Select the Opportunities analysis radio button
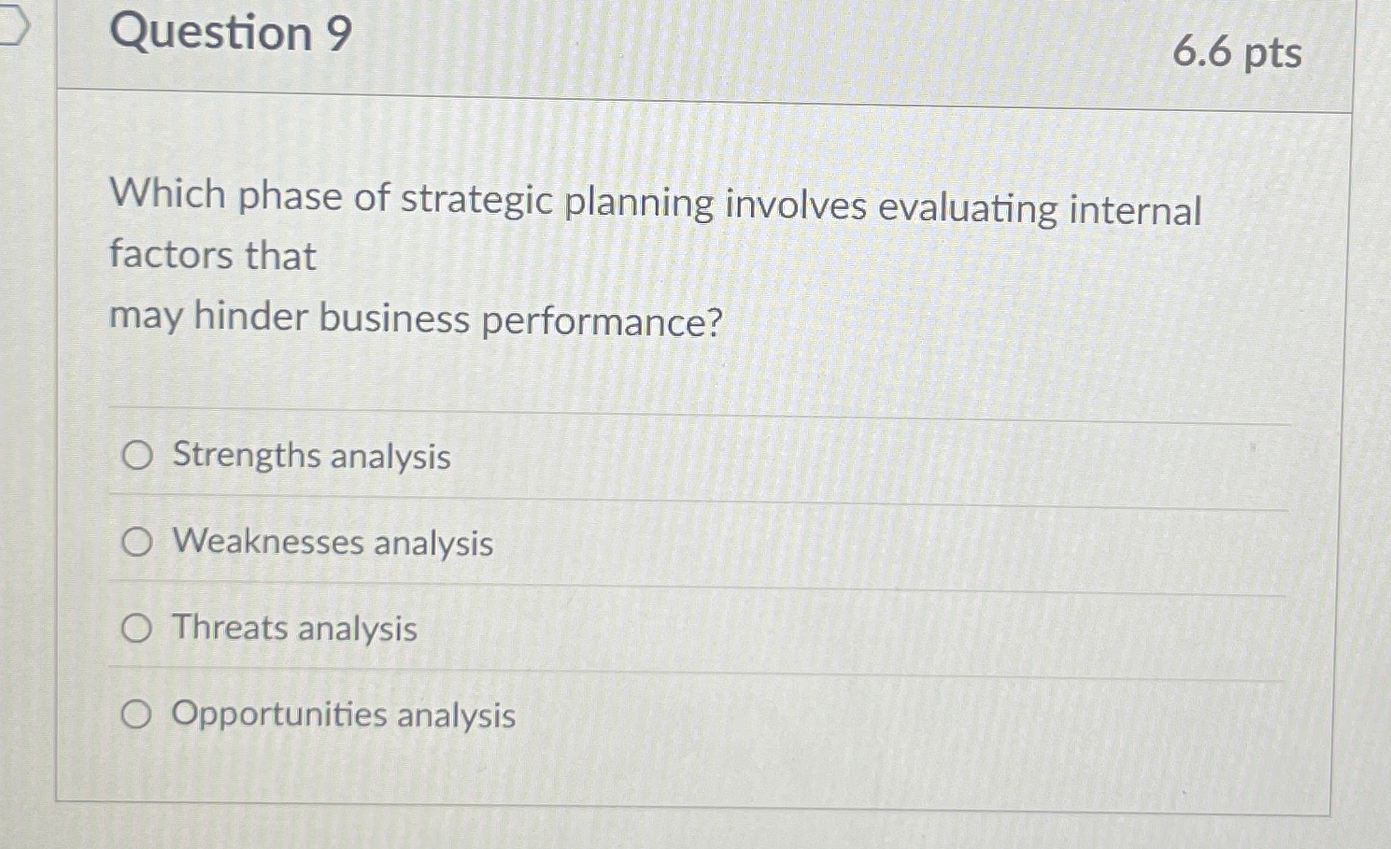Viewport: 1391px width, 849px height. (137, 715)
